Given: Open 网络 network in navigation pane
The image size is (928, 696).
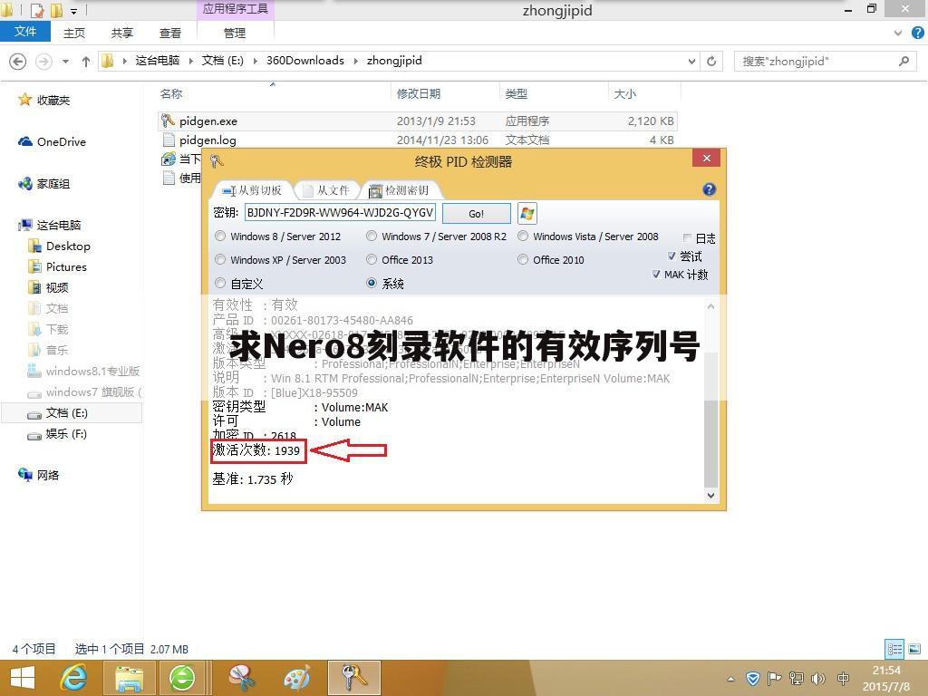Looking at the screenshot, I should (x=39, y=475).
